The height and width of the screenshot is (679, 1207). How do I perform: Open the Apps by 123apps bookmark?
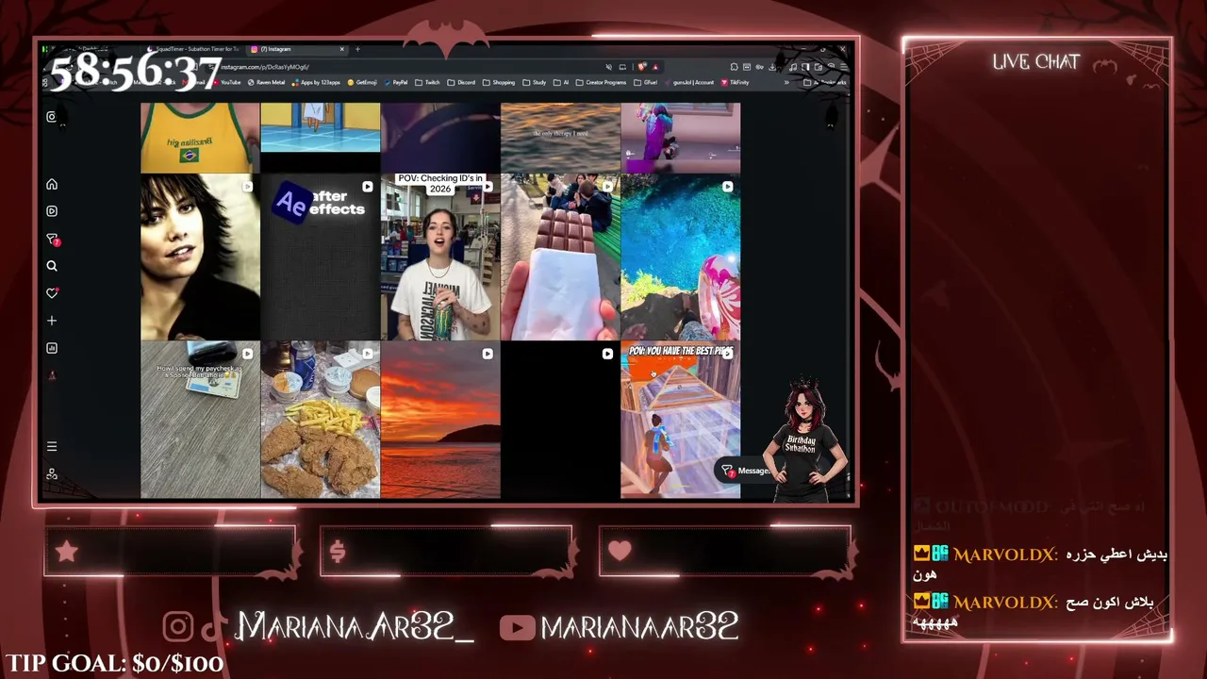[x=316, y=83]
